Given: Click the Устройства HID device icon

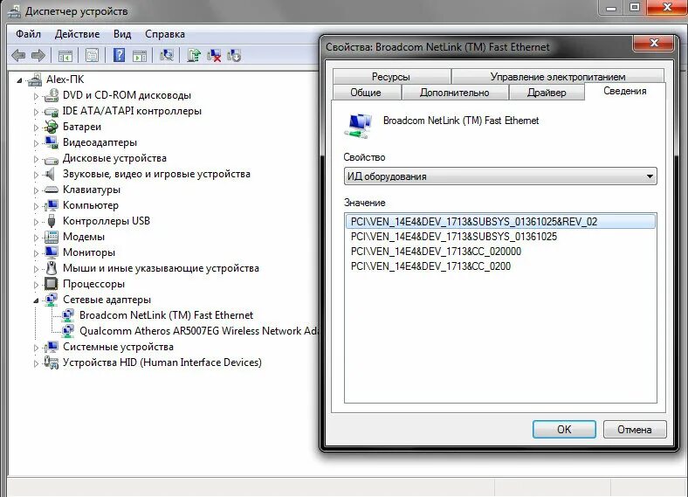Looking at the screenshot, I should [52, 362].
